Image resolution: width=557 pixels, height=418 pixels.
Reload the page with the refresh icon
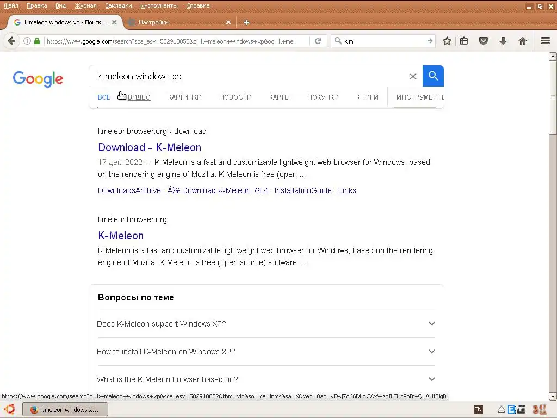pos(318,41)
